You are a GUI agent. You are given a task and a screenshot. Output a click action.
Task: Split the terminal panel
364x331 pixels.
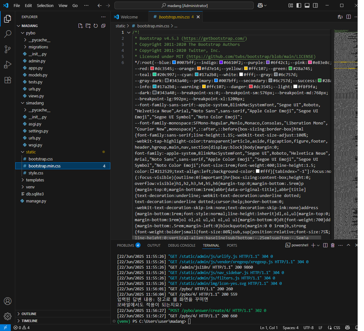pos(325,245)
